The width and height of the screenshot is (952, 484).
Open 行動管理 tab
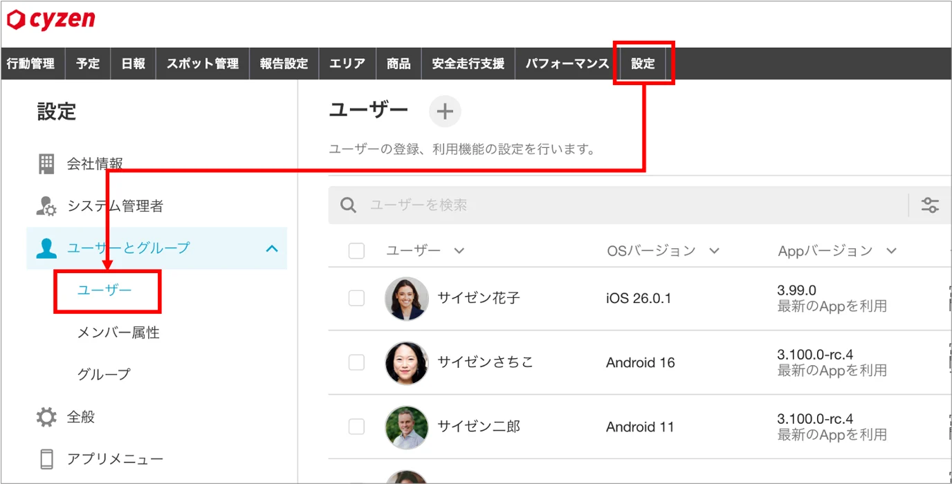(x=30, y=64)
